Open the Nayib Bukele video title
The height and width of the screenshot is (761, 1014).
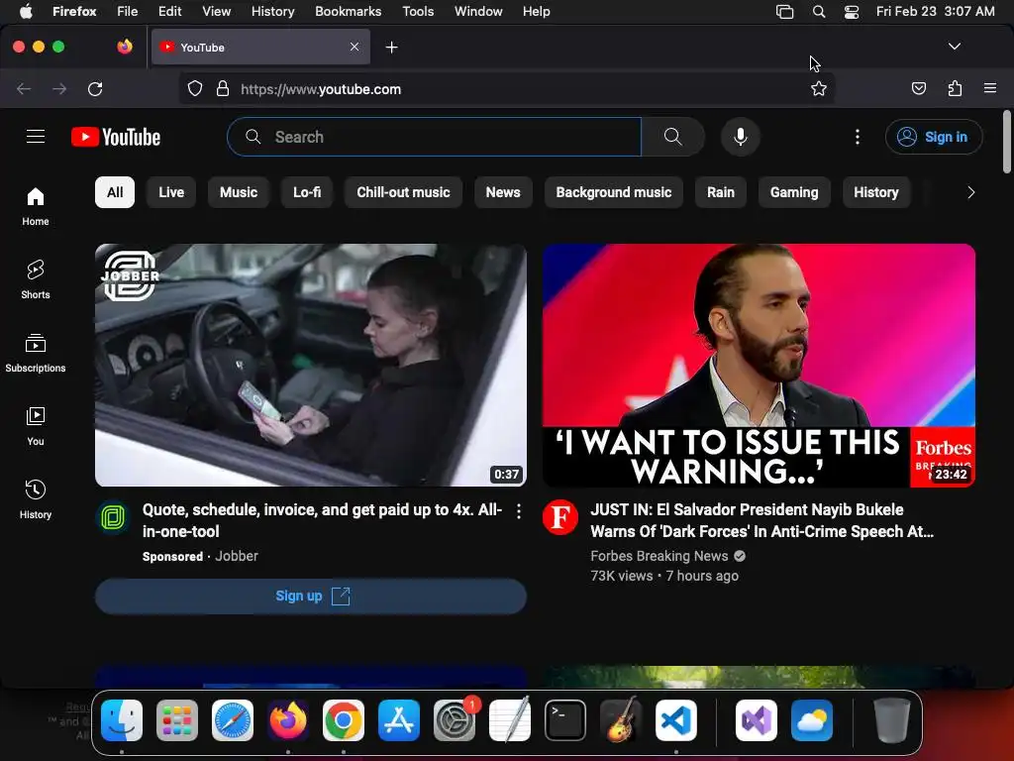tap(761, 520)
